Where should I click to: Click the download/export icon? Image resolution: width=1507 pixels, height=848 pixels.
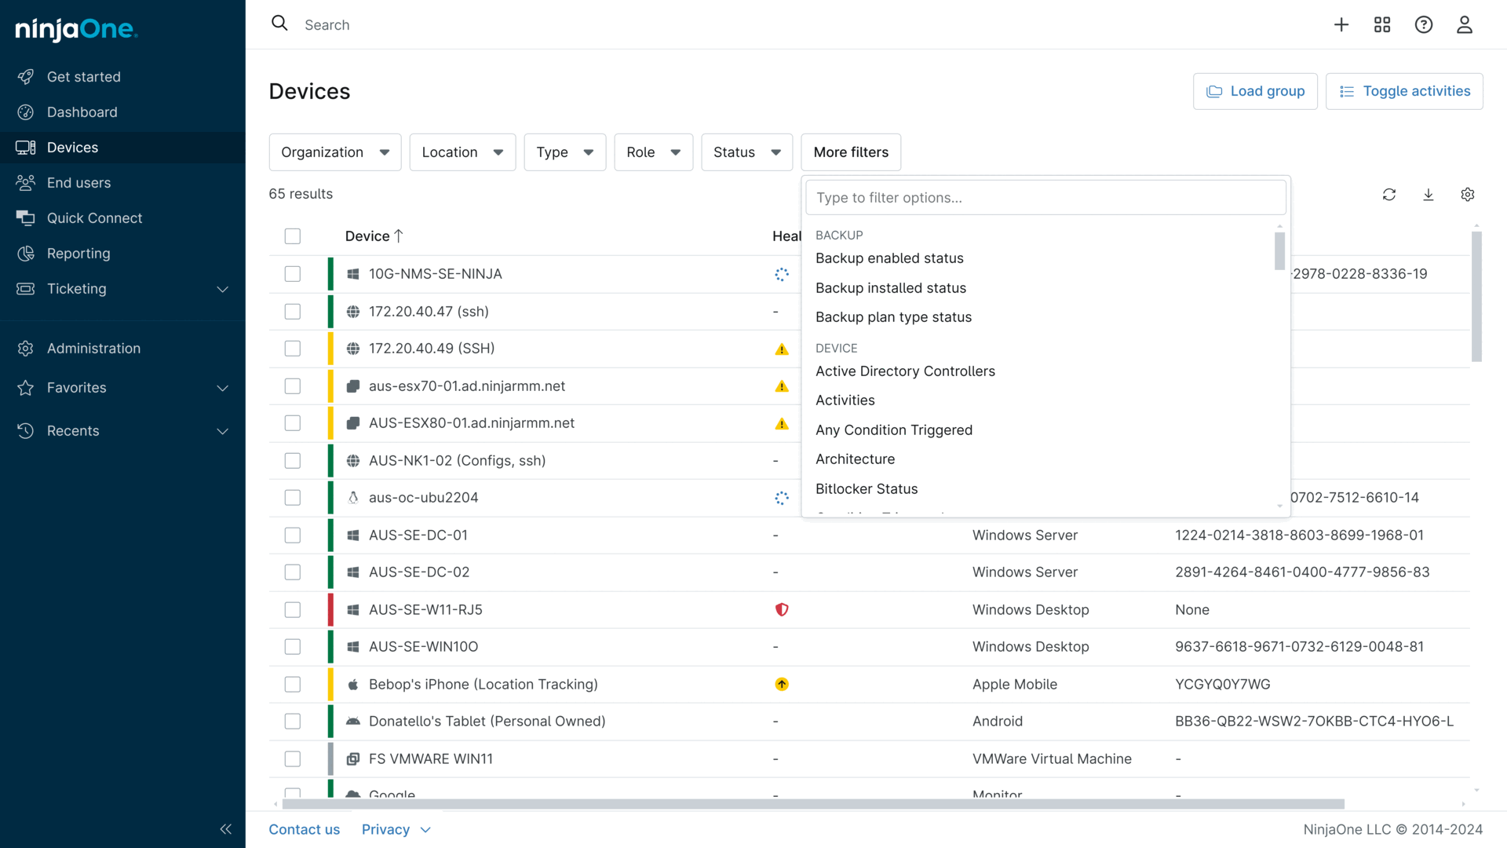(1429, 195)
